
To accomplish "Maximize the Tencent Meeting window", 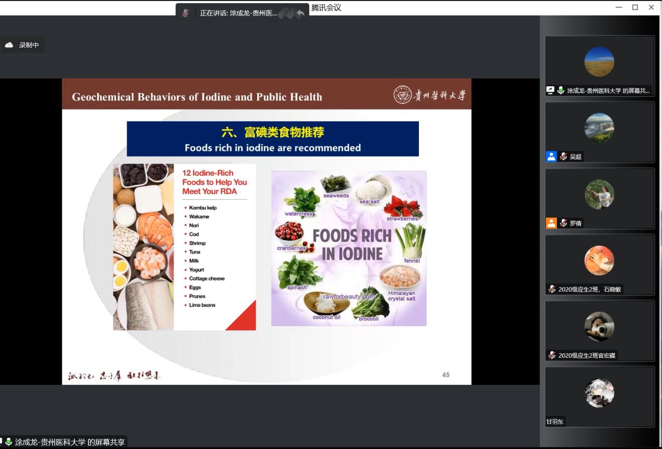I will (x=635, y=7).
